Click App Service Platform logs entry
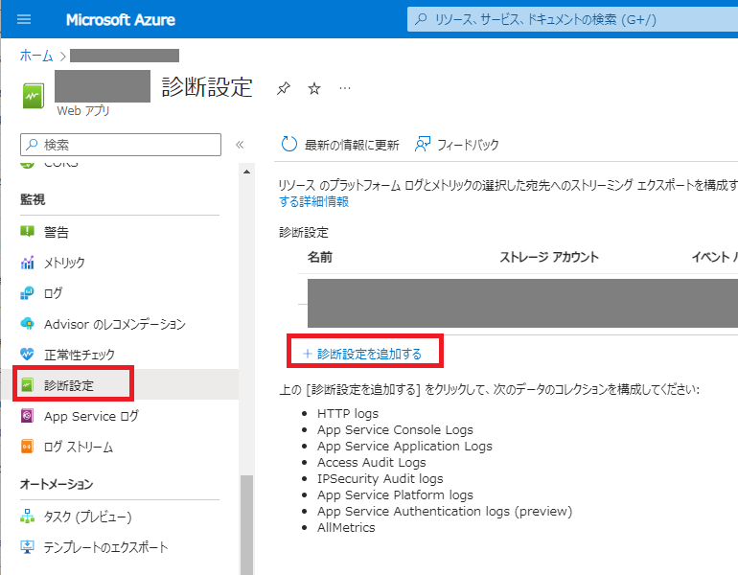 point(395,494)
